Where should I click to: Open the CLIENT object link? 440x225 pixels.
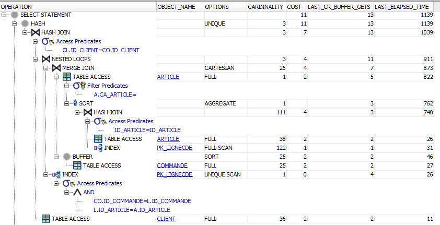tap(166, 219)
